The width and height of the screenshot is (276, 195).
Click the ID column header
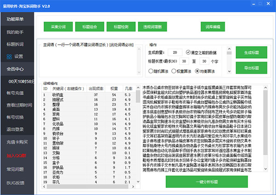tap(46, 89)
